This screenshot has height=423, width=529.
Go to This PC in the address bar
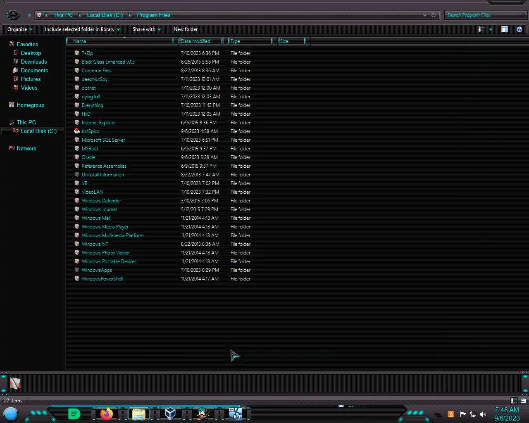tap(63, 15)
